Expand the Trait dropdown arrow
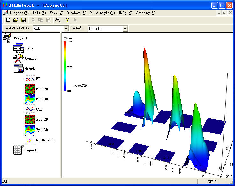The image size is (235, 186). 125,29
